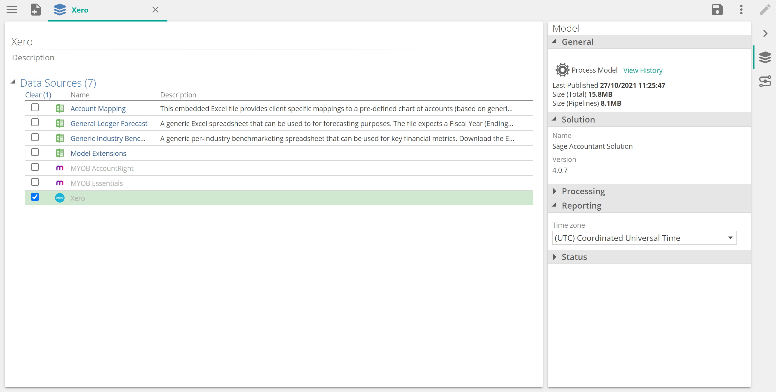Click the Description field under Xero title
Viewport: 776px width, 392px height.
[x=33, y=57]
